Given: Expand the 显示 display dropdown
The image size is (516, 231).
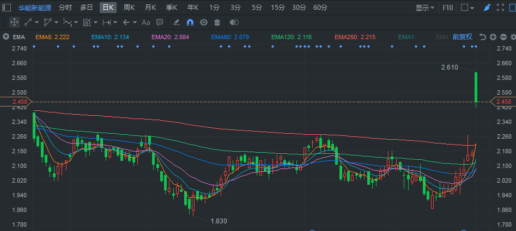Looking at the screenshot, I should (x=425, y=8).
